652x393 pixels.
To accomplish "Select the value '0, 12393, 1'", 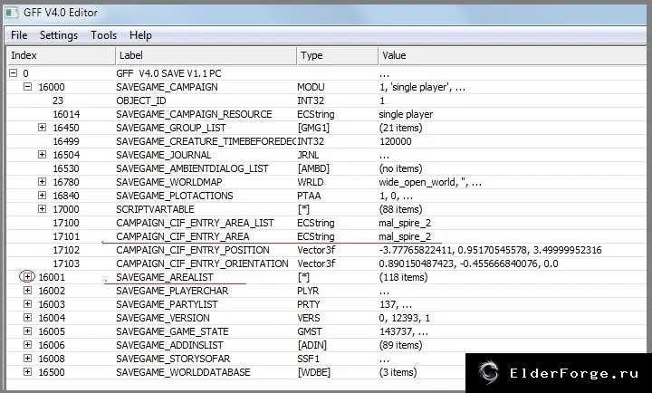I will pyautogui.click(x=405, y=318).
